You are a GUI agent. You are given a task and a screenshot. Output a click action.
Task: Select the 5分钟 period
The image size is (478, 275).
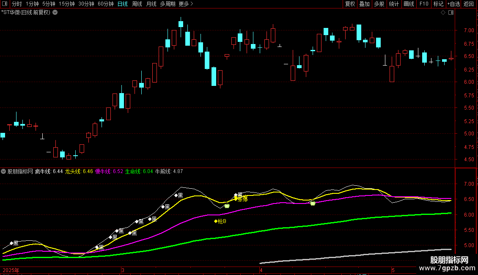click(49, 4)
